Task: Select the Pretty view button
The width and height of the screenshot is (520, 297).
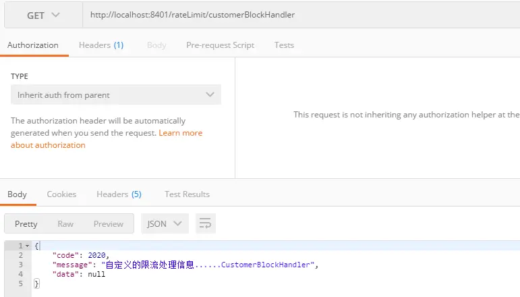Action: pos(26,224)
